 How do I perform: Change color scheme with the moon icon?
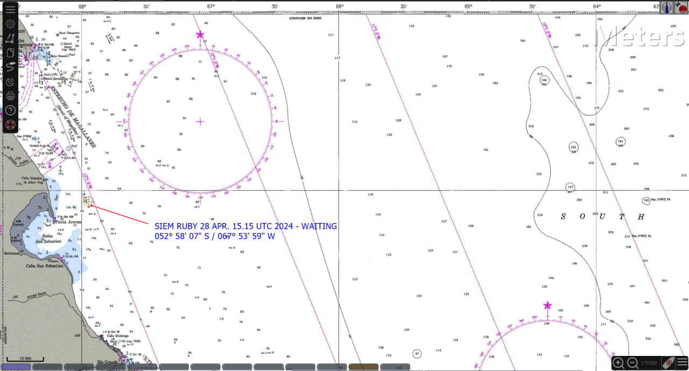pos(10,82)
